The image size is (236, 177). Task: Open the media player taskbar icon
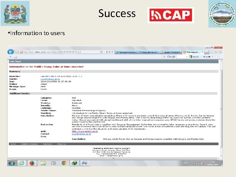[x=53, y=163]
